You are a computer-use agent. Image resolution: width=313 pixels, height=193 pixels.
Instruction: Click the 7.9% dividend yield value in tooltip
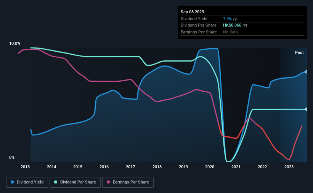pyautogui.click(x=227, y=19)
